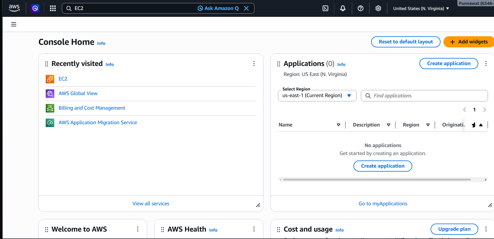Open Billing and Cost Management link

(x=92, y=108)
